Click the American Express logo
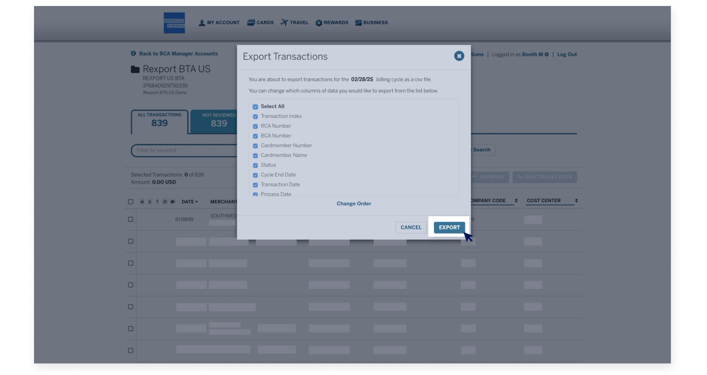The image size is (707, 375). 174,22
